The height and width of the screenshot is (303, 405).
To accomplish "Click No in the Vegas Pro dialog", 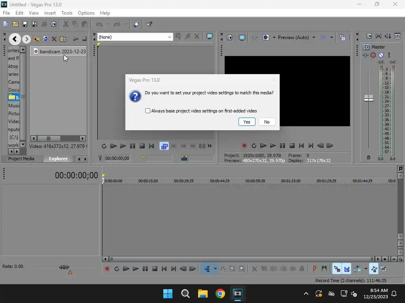I will 267,122.
